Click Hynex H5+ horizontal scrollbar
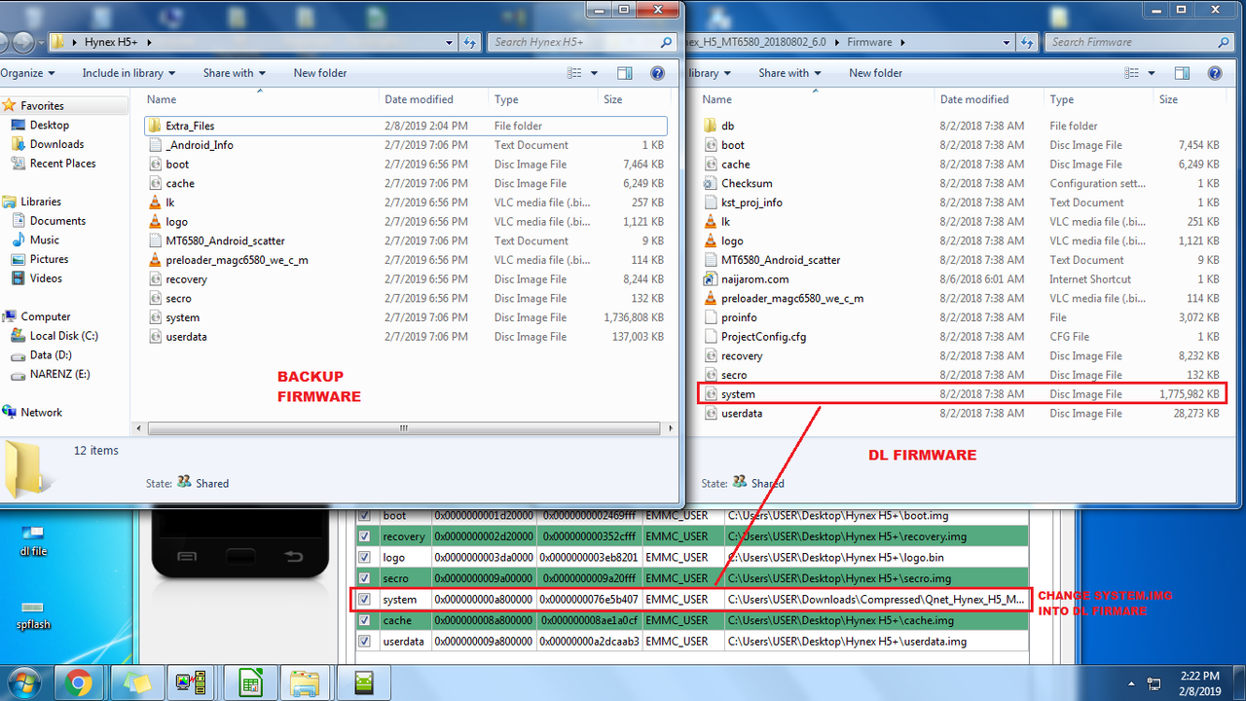The width and height of the screenshot is (1246, 701). click(x=403, y=428)
